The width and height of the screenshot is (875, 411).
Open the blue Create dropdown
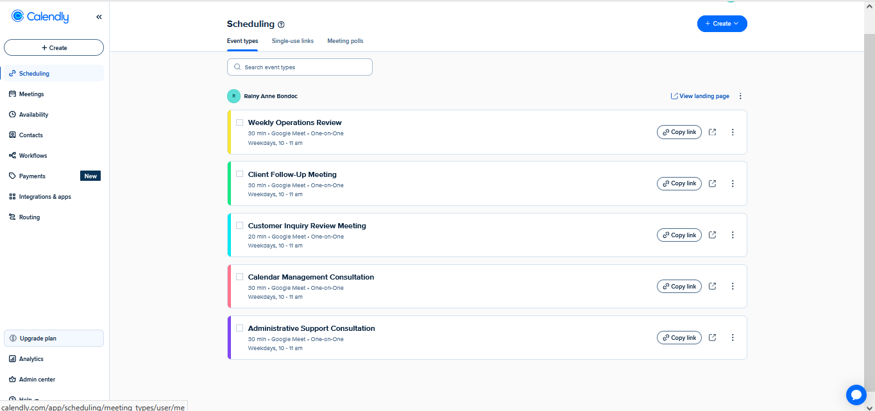pos(722,23)
